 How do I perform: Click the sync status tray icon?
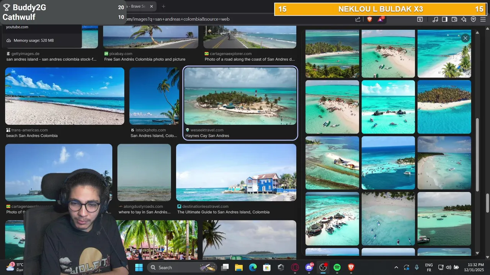coord(407,267)
